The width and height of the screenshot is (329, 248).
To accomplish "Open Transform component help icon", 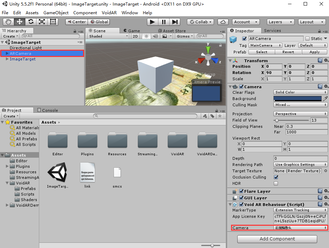I will pos(320,61).
